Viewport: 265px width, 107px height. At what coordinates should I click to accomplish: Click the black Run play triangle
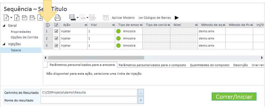(177, 18)
